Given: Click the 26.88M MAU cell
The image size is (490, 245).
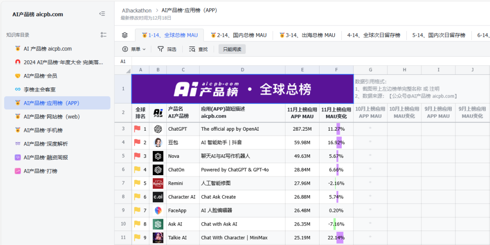Looking at the screenshot, I should 302,197.
